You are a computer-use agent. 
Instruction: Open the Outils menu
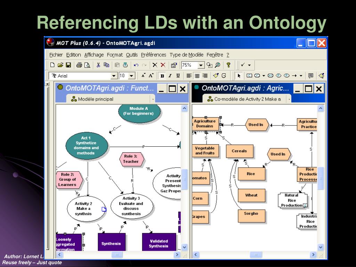[x=132, y=55]
